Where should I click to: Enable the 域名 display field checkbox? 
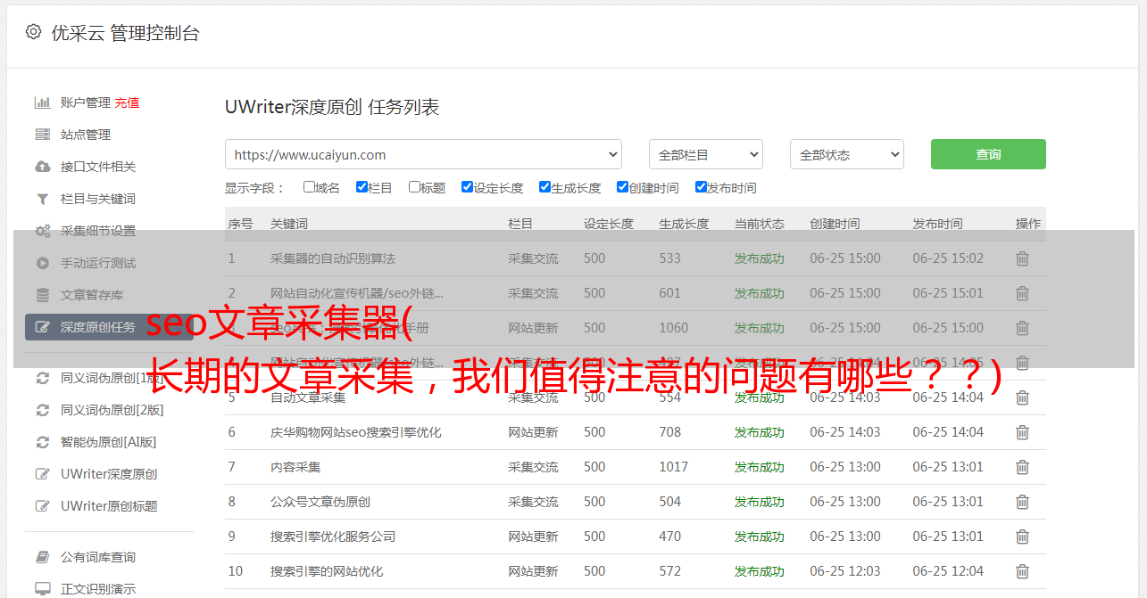[309, 187]
